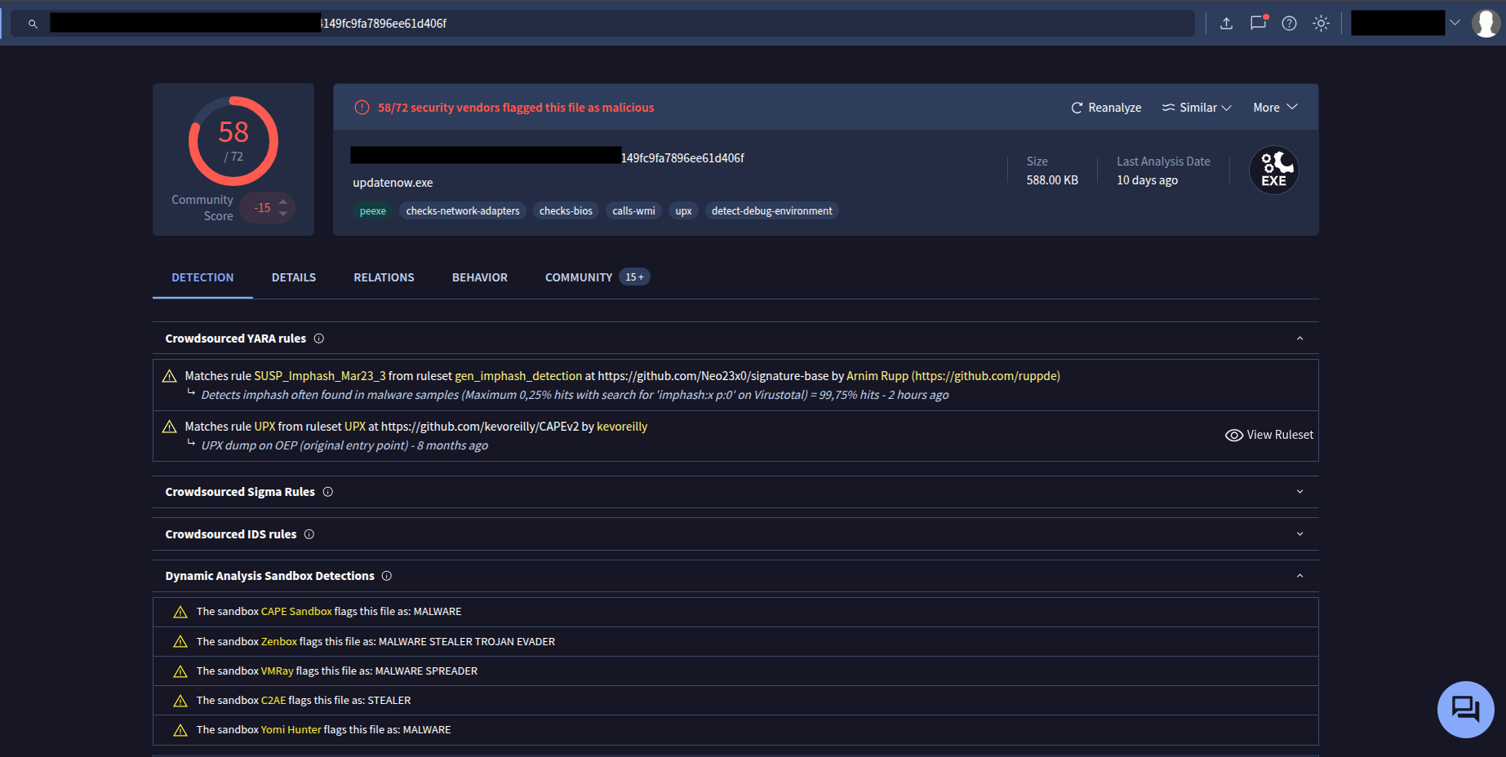Open notifications via the comment bubble icon

(x=1257, y=24)
